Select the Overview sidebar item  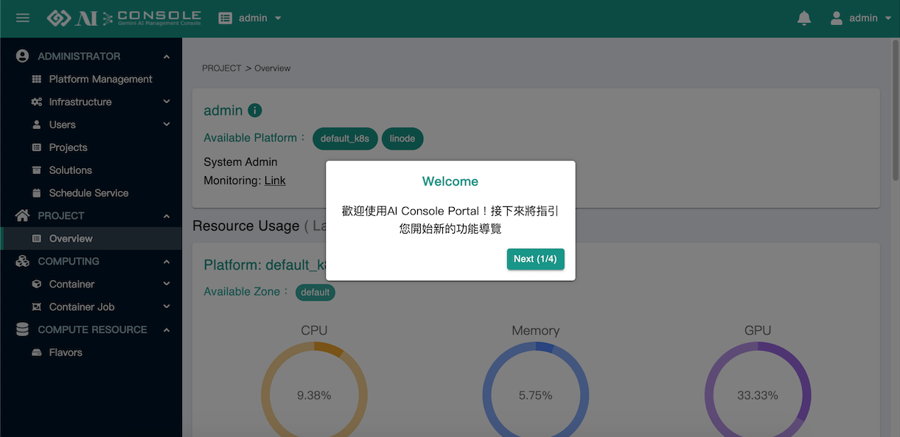click(x=91, y=239)
